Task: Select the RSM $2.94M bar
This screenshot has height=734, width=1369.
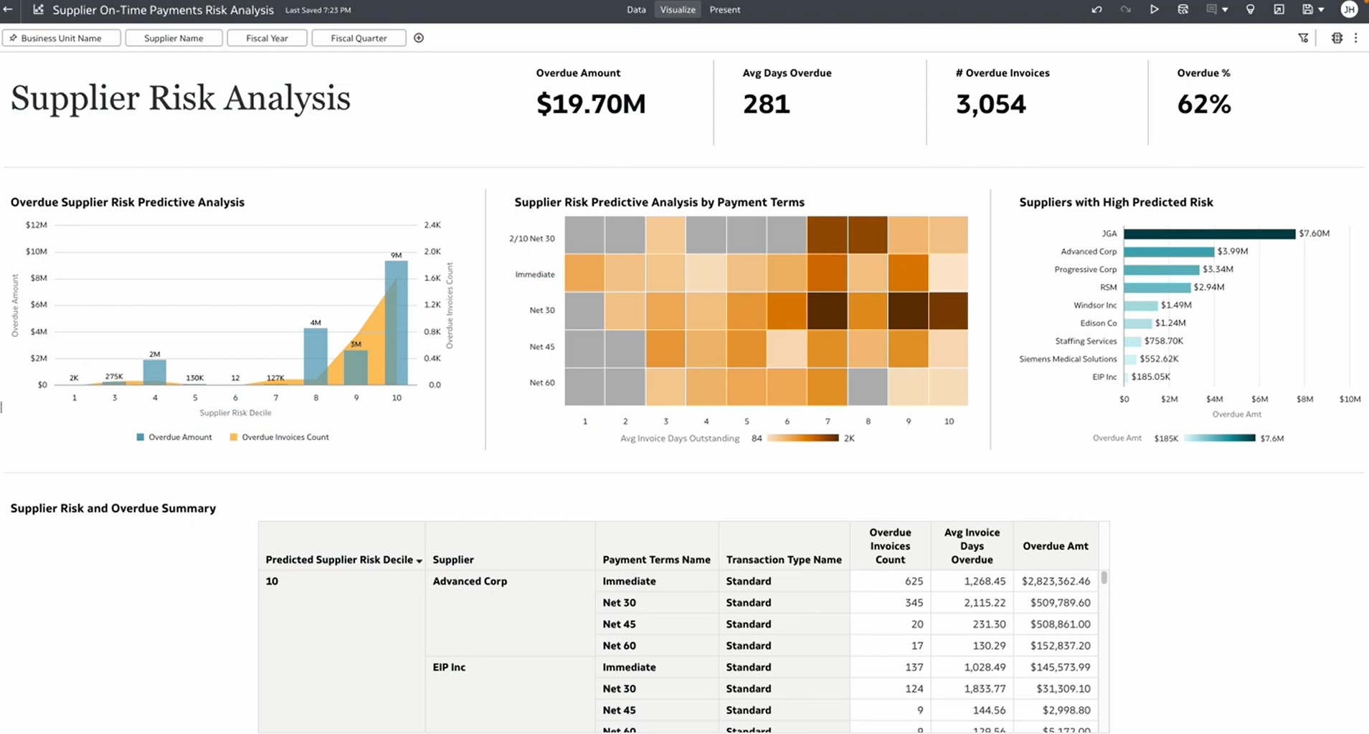Action: click(x=1157, y=287)
